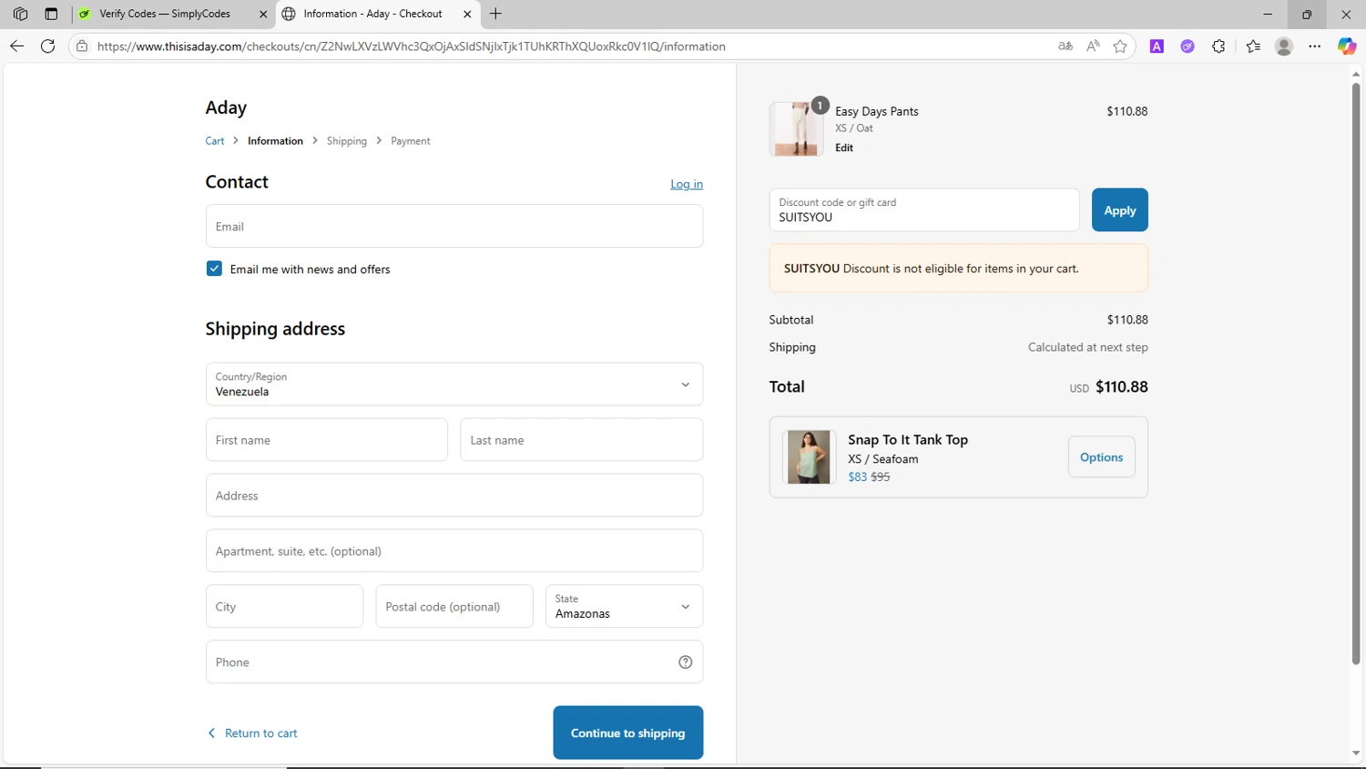The width and height of the screenshot is (1366, 769).
Task: Click the Easy Days Pants thumbnail
Action: [x=797, y=129]
